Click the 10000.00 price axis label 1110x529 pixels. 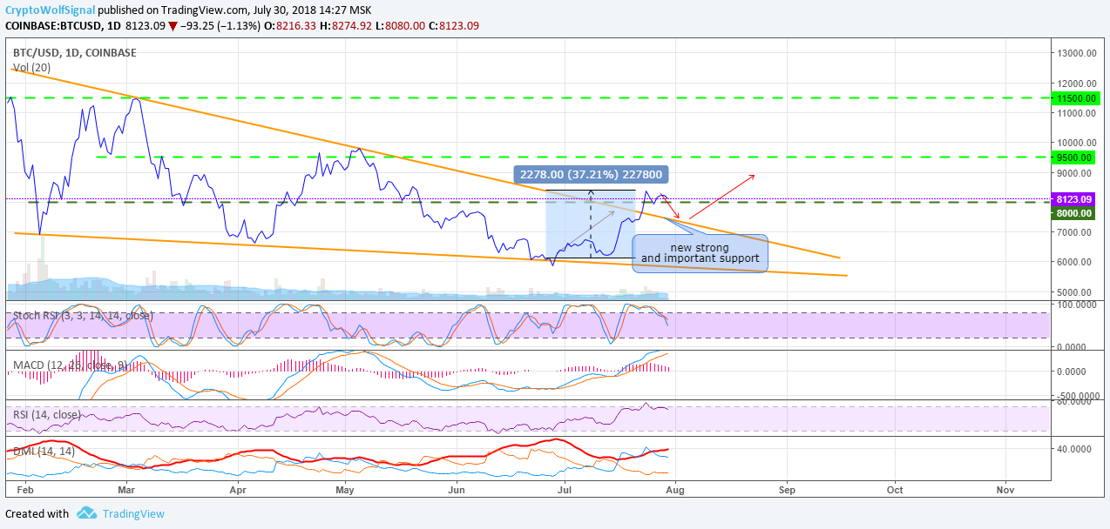click(1077, 143)
